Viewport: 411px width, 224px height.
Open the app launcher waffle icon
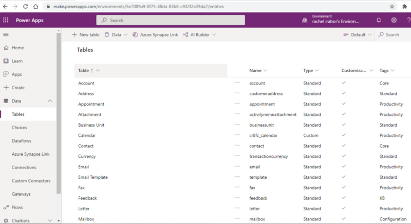coord(6,20)
